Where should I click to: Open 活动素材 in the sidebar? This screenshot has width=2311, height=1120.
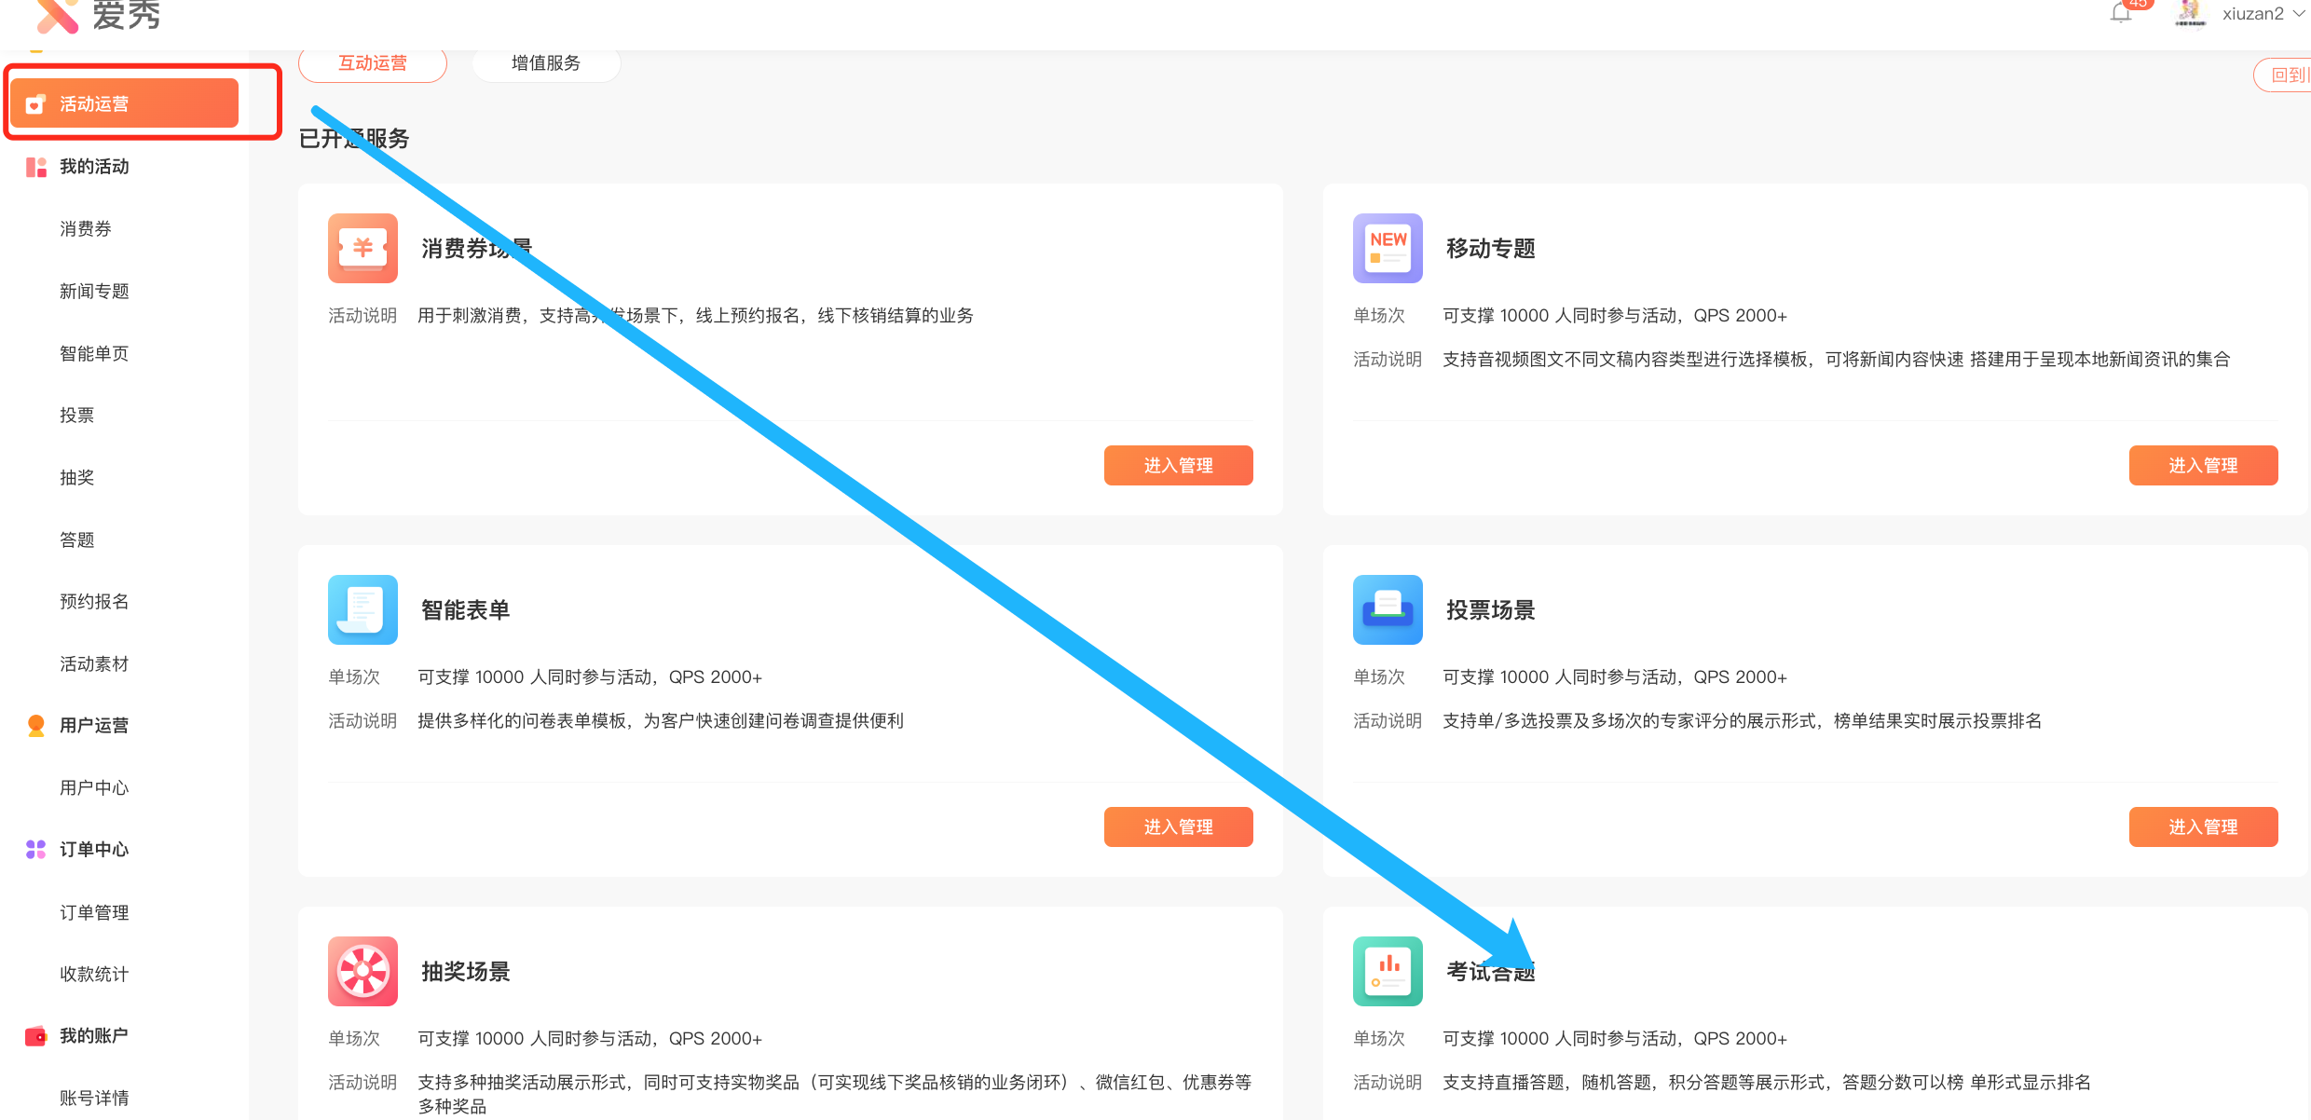(x=94, y=664)
